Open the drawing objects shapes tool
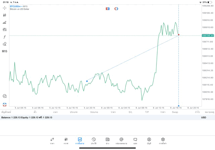This screenshot has width=215, height=150. pos(5,44)
